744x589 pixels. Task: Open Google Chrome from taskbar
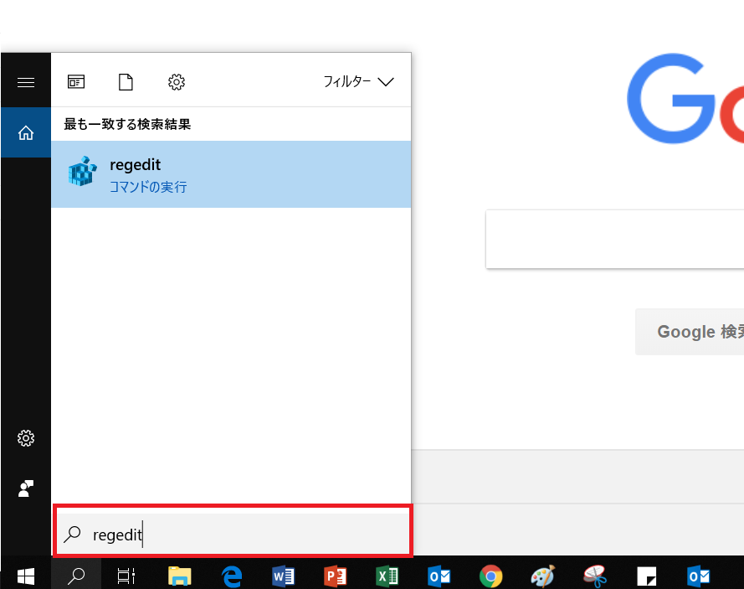pyautogui.click(x=490, y=576)
